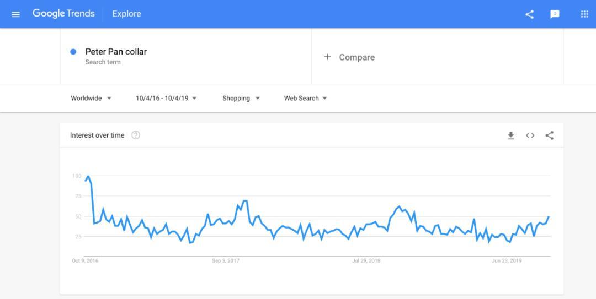Edit the Peter Pan collar search term
596x299 pixels.
(116, 52)
